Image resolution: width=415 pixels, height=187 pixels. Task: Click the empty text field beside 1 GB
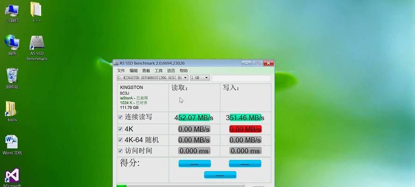(x=241, y=78)
